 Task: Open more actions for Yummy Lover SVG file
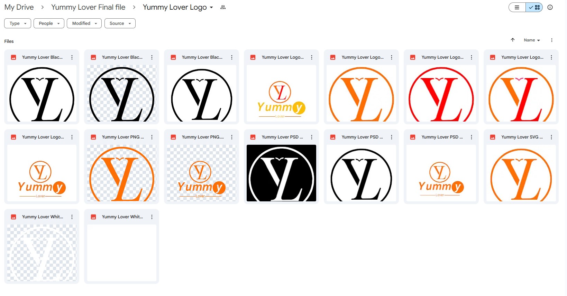coord(551,137)
